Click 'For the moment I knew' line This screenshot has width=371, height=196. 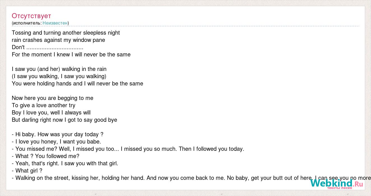71,54
